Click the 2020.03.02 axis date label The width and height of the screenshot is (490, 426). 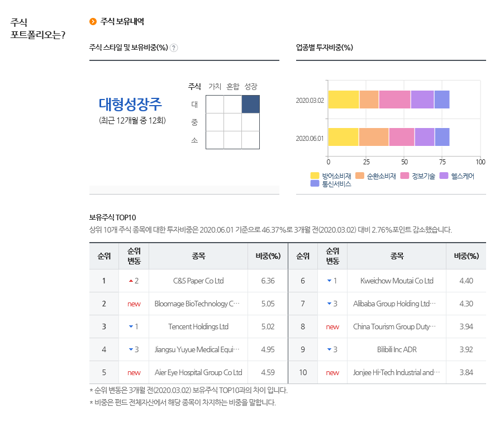(310, 101)
